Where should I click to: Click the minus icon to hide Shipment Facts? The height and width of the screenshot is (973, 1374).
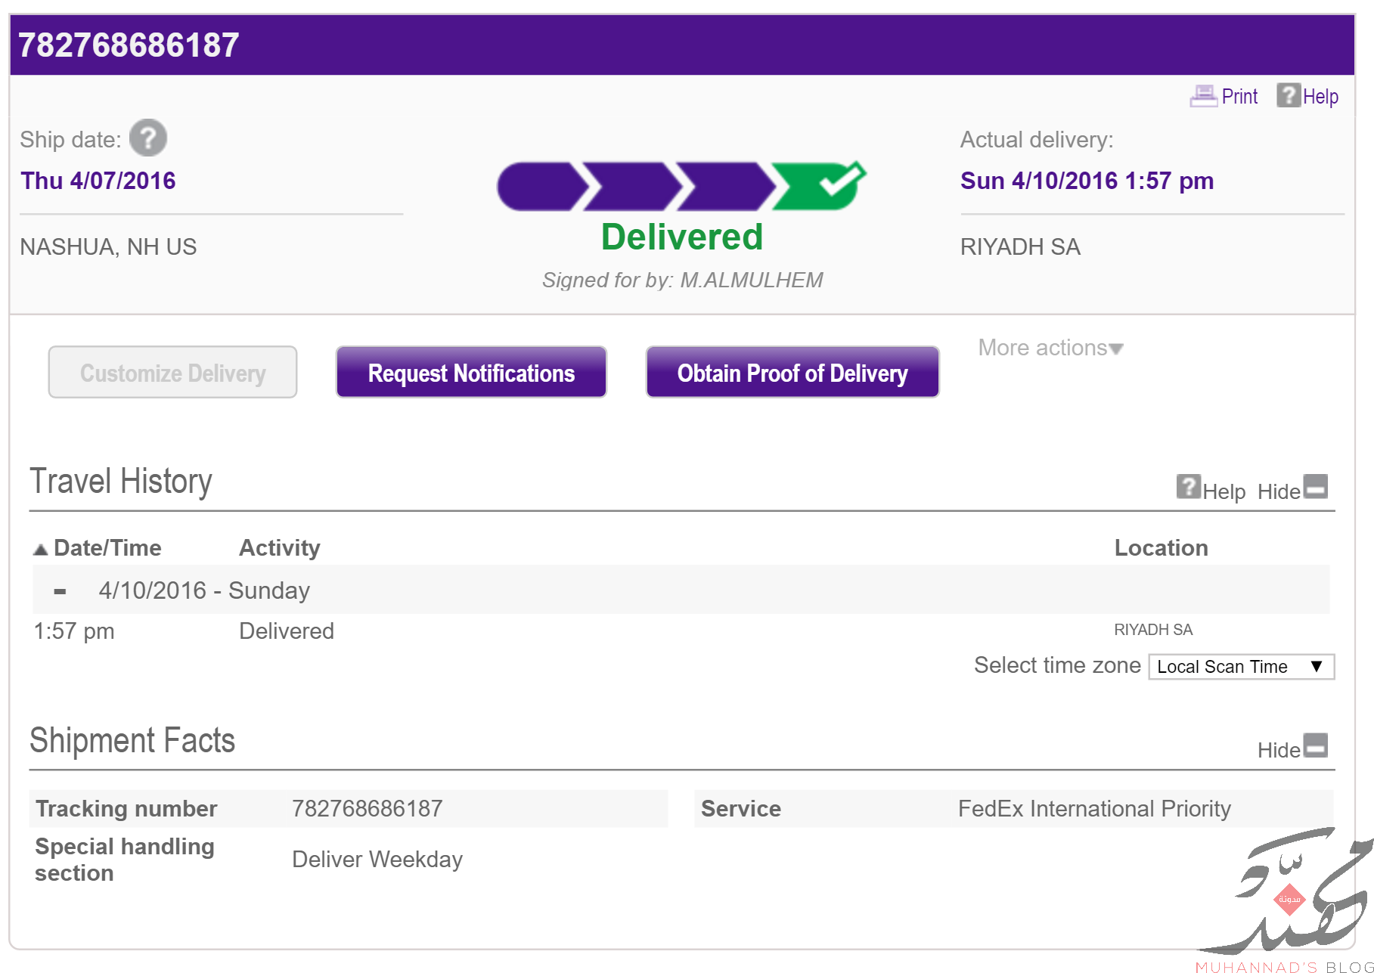[x=1316, y=745]
